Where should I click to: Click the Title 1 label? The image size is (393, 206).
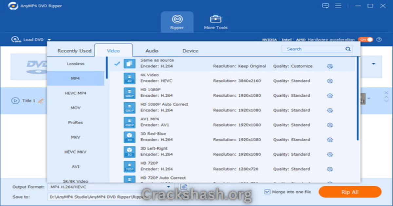pos(28,101)
